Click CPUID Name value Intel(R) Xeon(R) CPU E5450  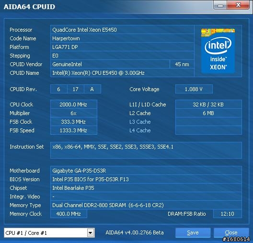122,73
